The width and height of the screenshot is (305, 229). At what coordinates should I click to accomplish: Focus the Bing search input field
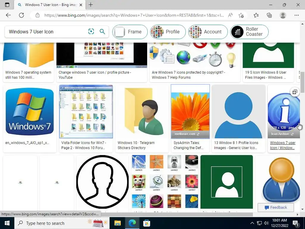point(47,32)
